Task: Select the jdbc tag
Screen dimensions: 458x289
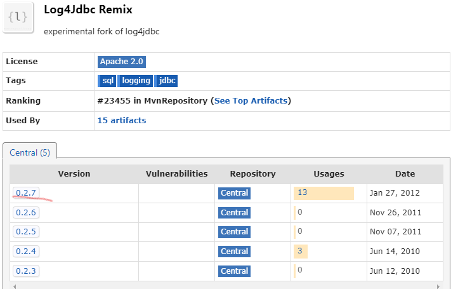Action: tap(166, 81)
